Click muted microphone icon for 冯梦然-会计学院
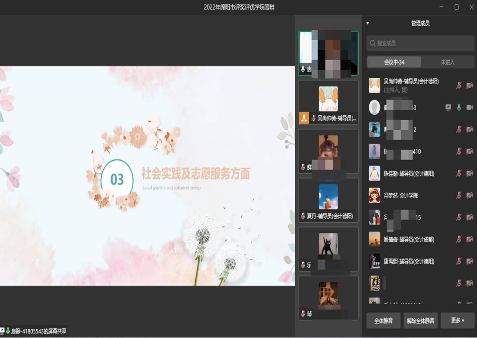The image size is (477, 338). coord(459,196)
